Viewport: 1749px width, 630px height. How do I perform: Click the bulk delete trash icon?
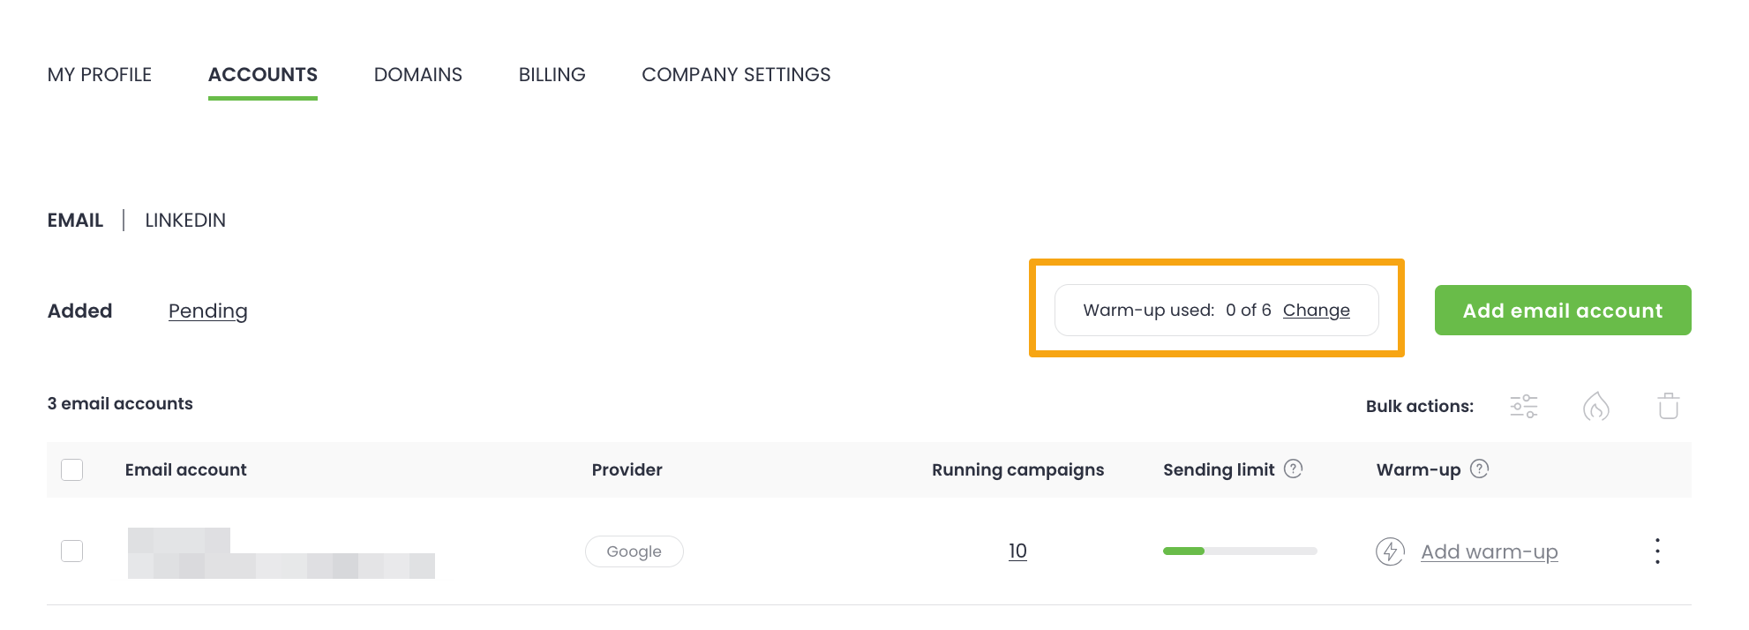click(x=1668, y=406)
